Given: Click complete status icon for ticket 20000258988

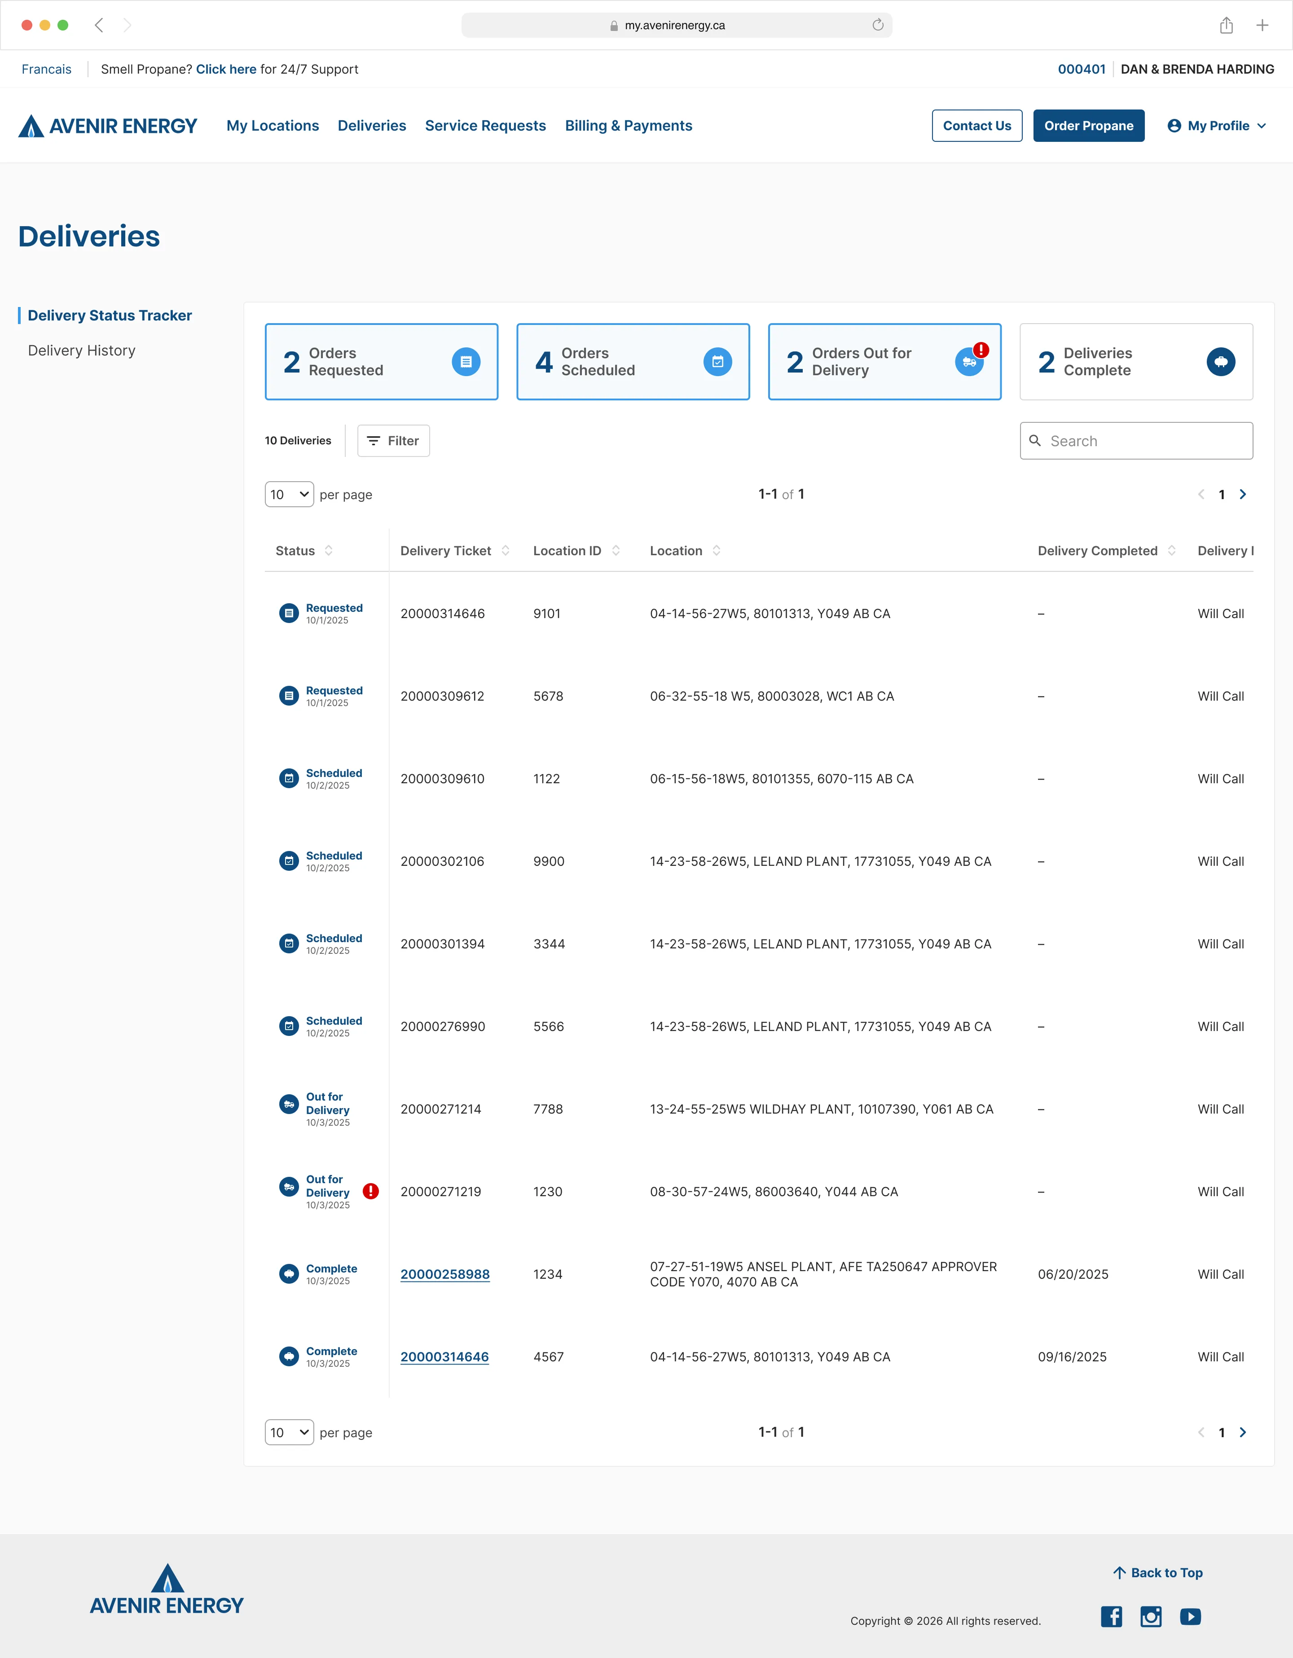Looking at the screenshot, I should click(x=289, y=1274).
